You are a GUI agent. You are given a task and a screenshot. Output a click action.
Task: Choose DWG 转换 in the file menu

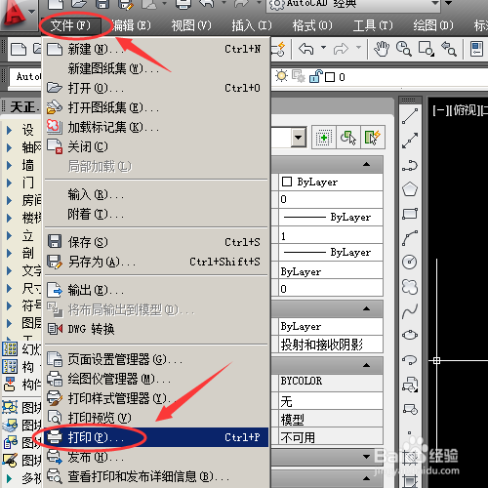click(156, 329)
